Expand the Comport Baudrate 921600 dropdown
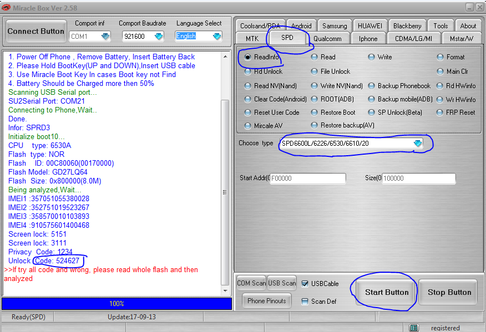 tap(159, 36)
